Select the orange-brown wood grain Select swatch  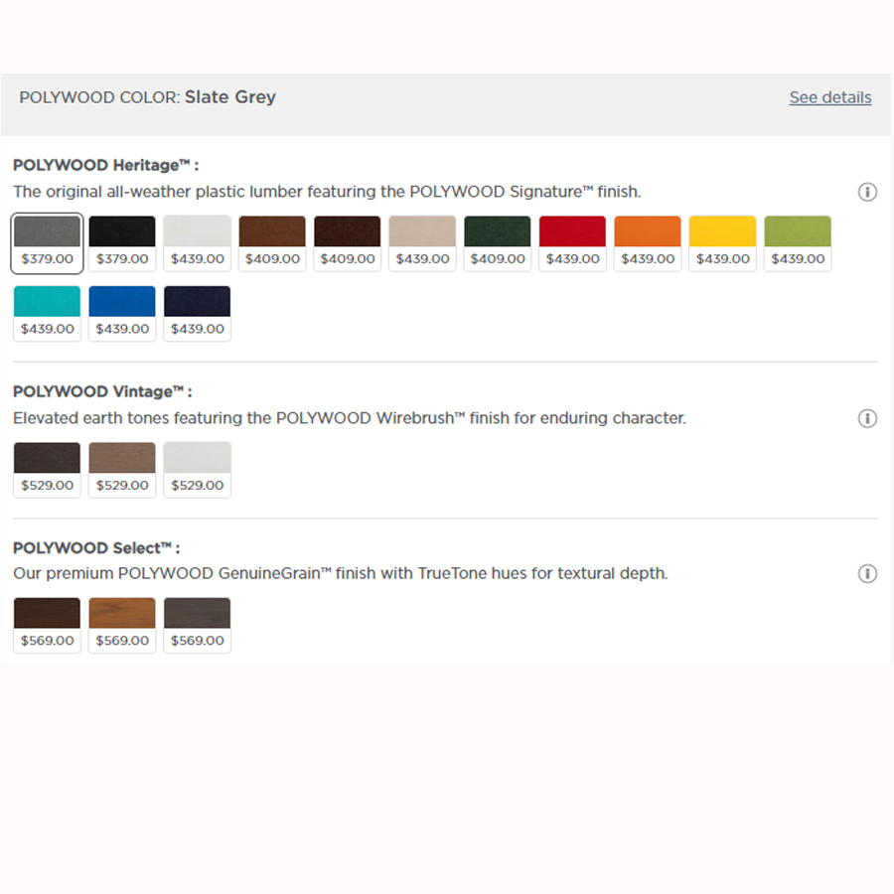pyautogui.click(x=122, y=625)
